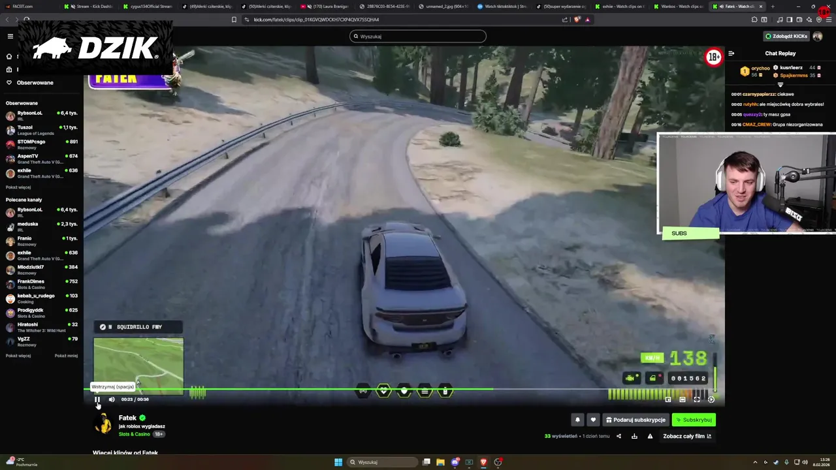This screenshot has height=470, width=836.
Task: Click the orychoo top gifter in chat
Action: 756,70
